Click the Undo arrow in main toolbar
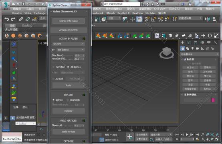This screenshot has width=222, height=144. click(7, 19)
